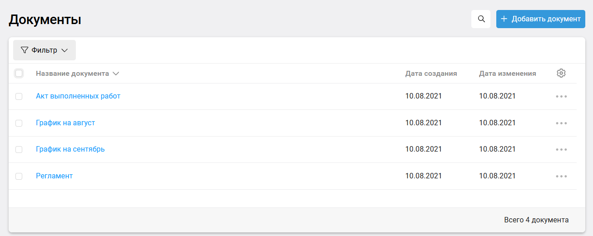Expand the Фильтр dropdown arrow
This screenshot has width=593, height=236.
(64, 50)
